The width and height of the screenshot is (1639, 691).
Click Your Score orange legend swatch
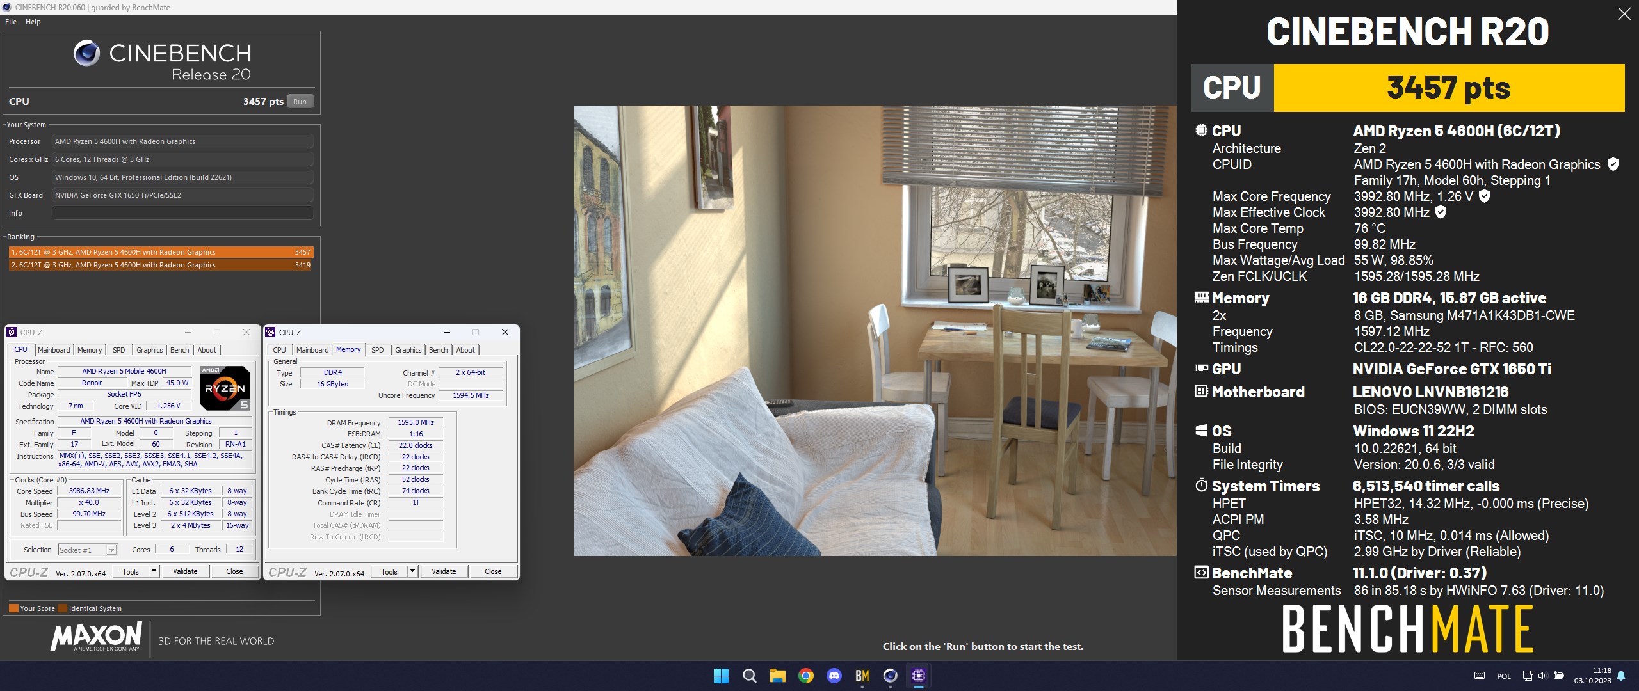coord(13,608)
